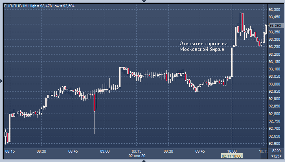Click the EUR/RUB 1M High Low header
This screenshot has height=162, width=285.
coord(39,6)
